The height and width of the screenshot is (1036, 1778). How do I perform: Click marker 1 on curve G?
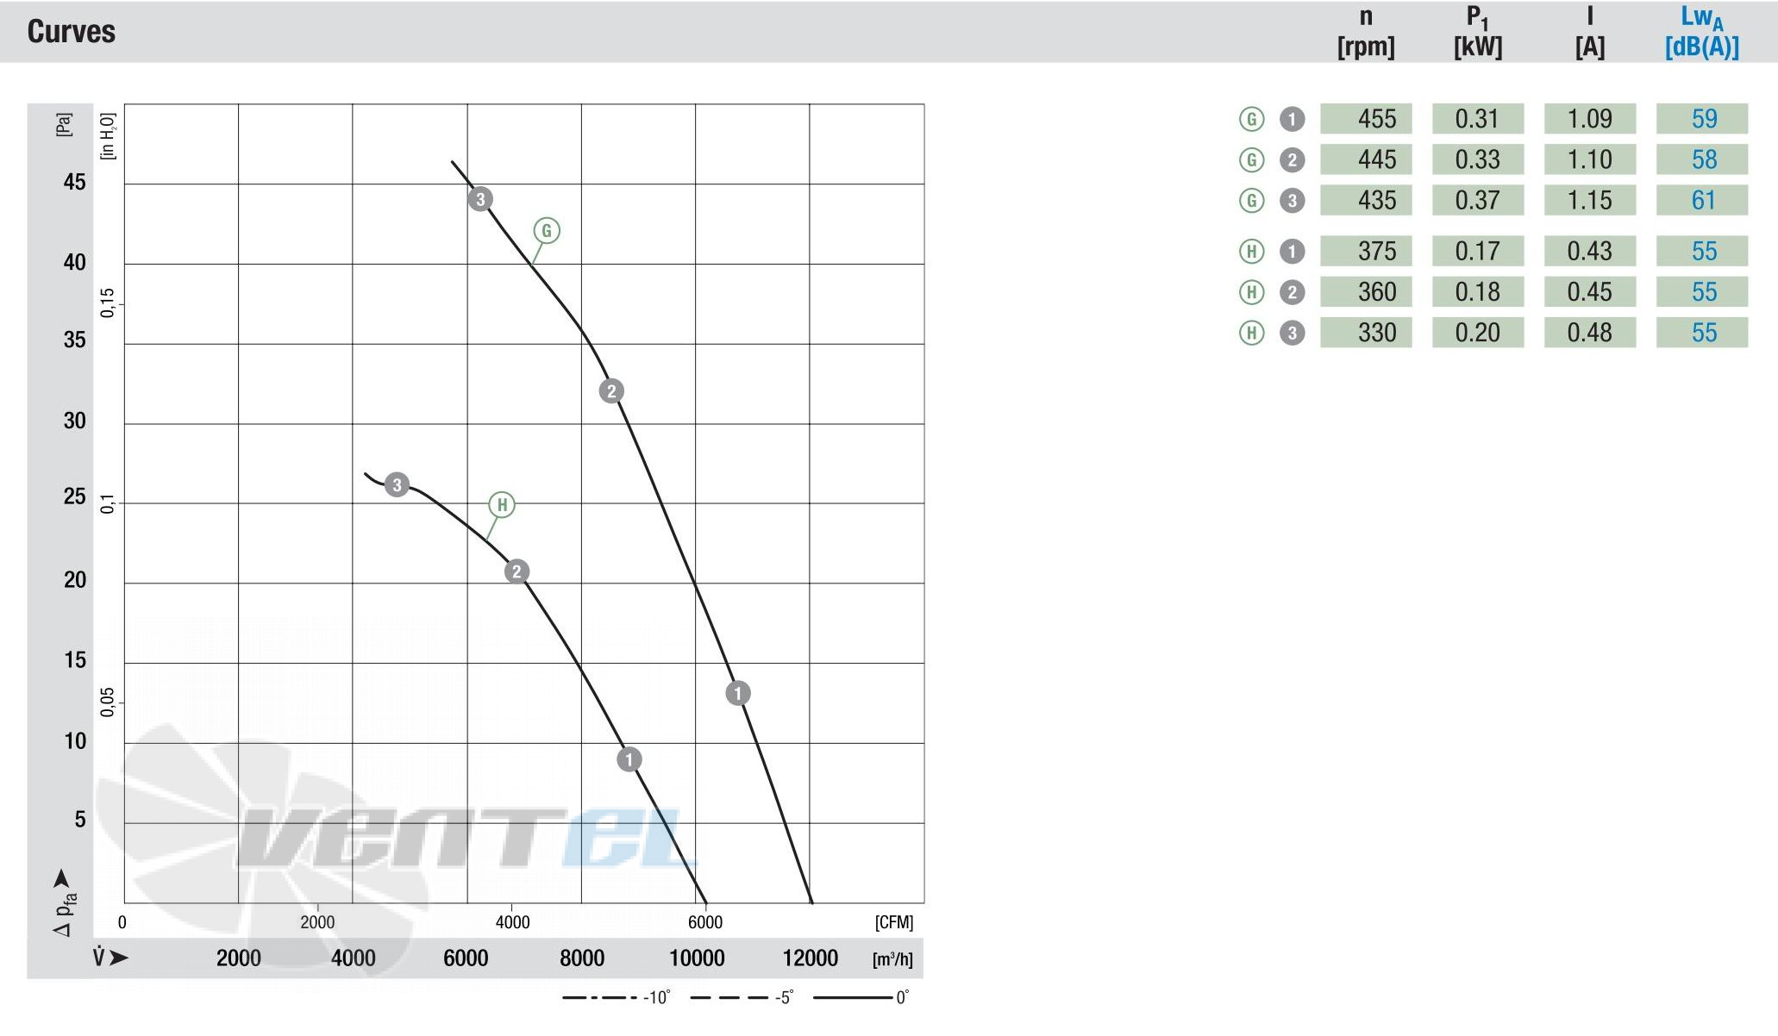click(x=738, y=693)
